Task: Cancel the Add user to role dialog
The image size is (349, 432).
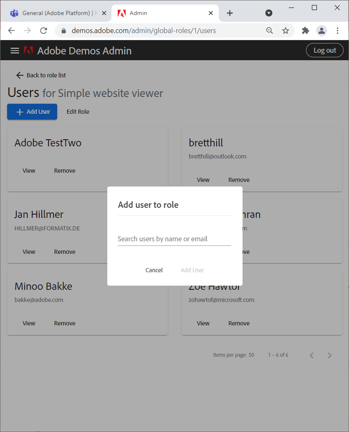Action: tap(154, 270)
